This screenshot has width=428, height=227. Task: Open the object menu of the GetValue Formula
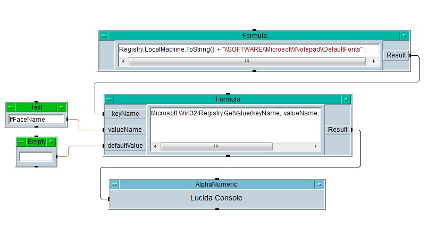tap(109, 99)
